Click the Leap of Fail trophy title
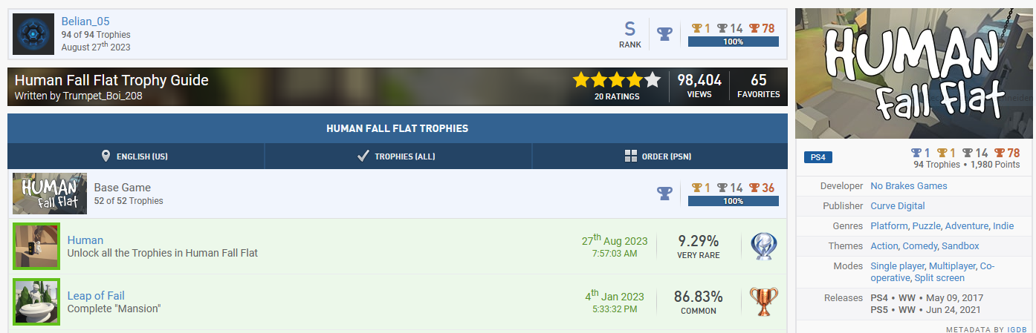This screenshot has height=333, width=1036. tap(96, 296)
